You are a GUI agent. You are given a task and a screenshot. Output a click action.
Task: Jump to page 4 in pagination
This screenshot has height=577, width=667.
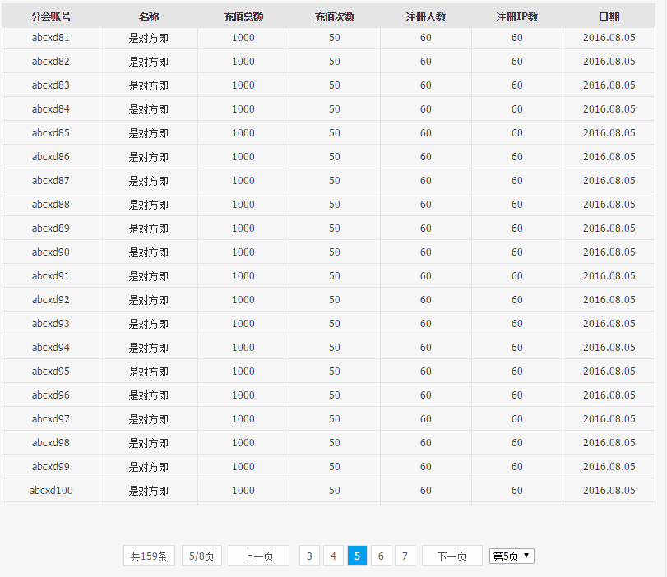(333, 556)
